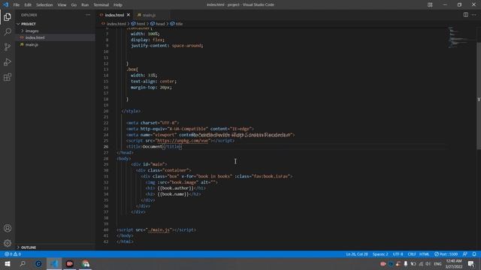The width and height of the screenshot is (481, 270).
Task: Click the Chrome taskbar icon
Action: [x=86, y=263]
